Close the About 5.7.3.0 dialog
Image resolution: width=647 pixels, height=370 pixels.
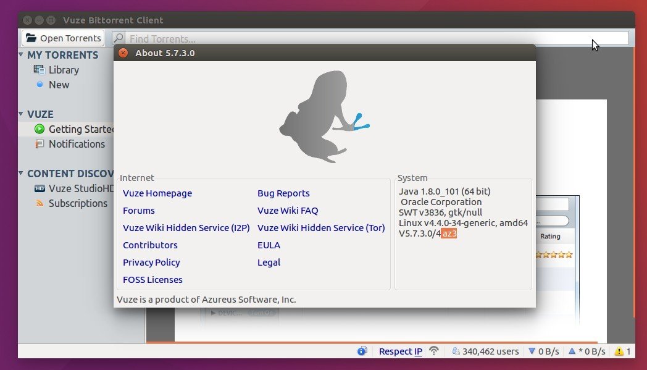pos(123,53)
